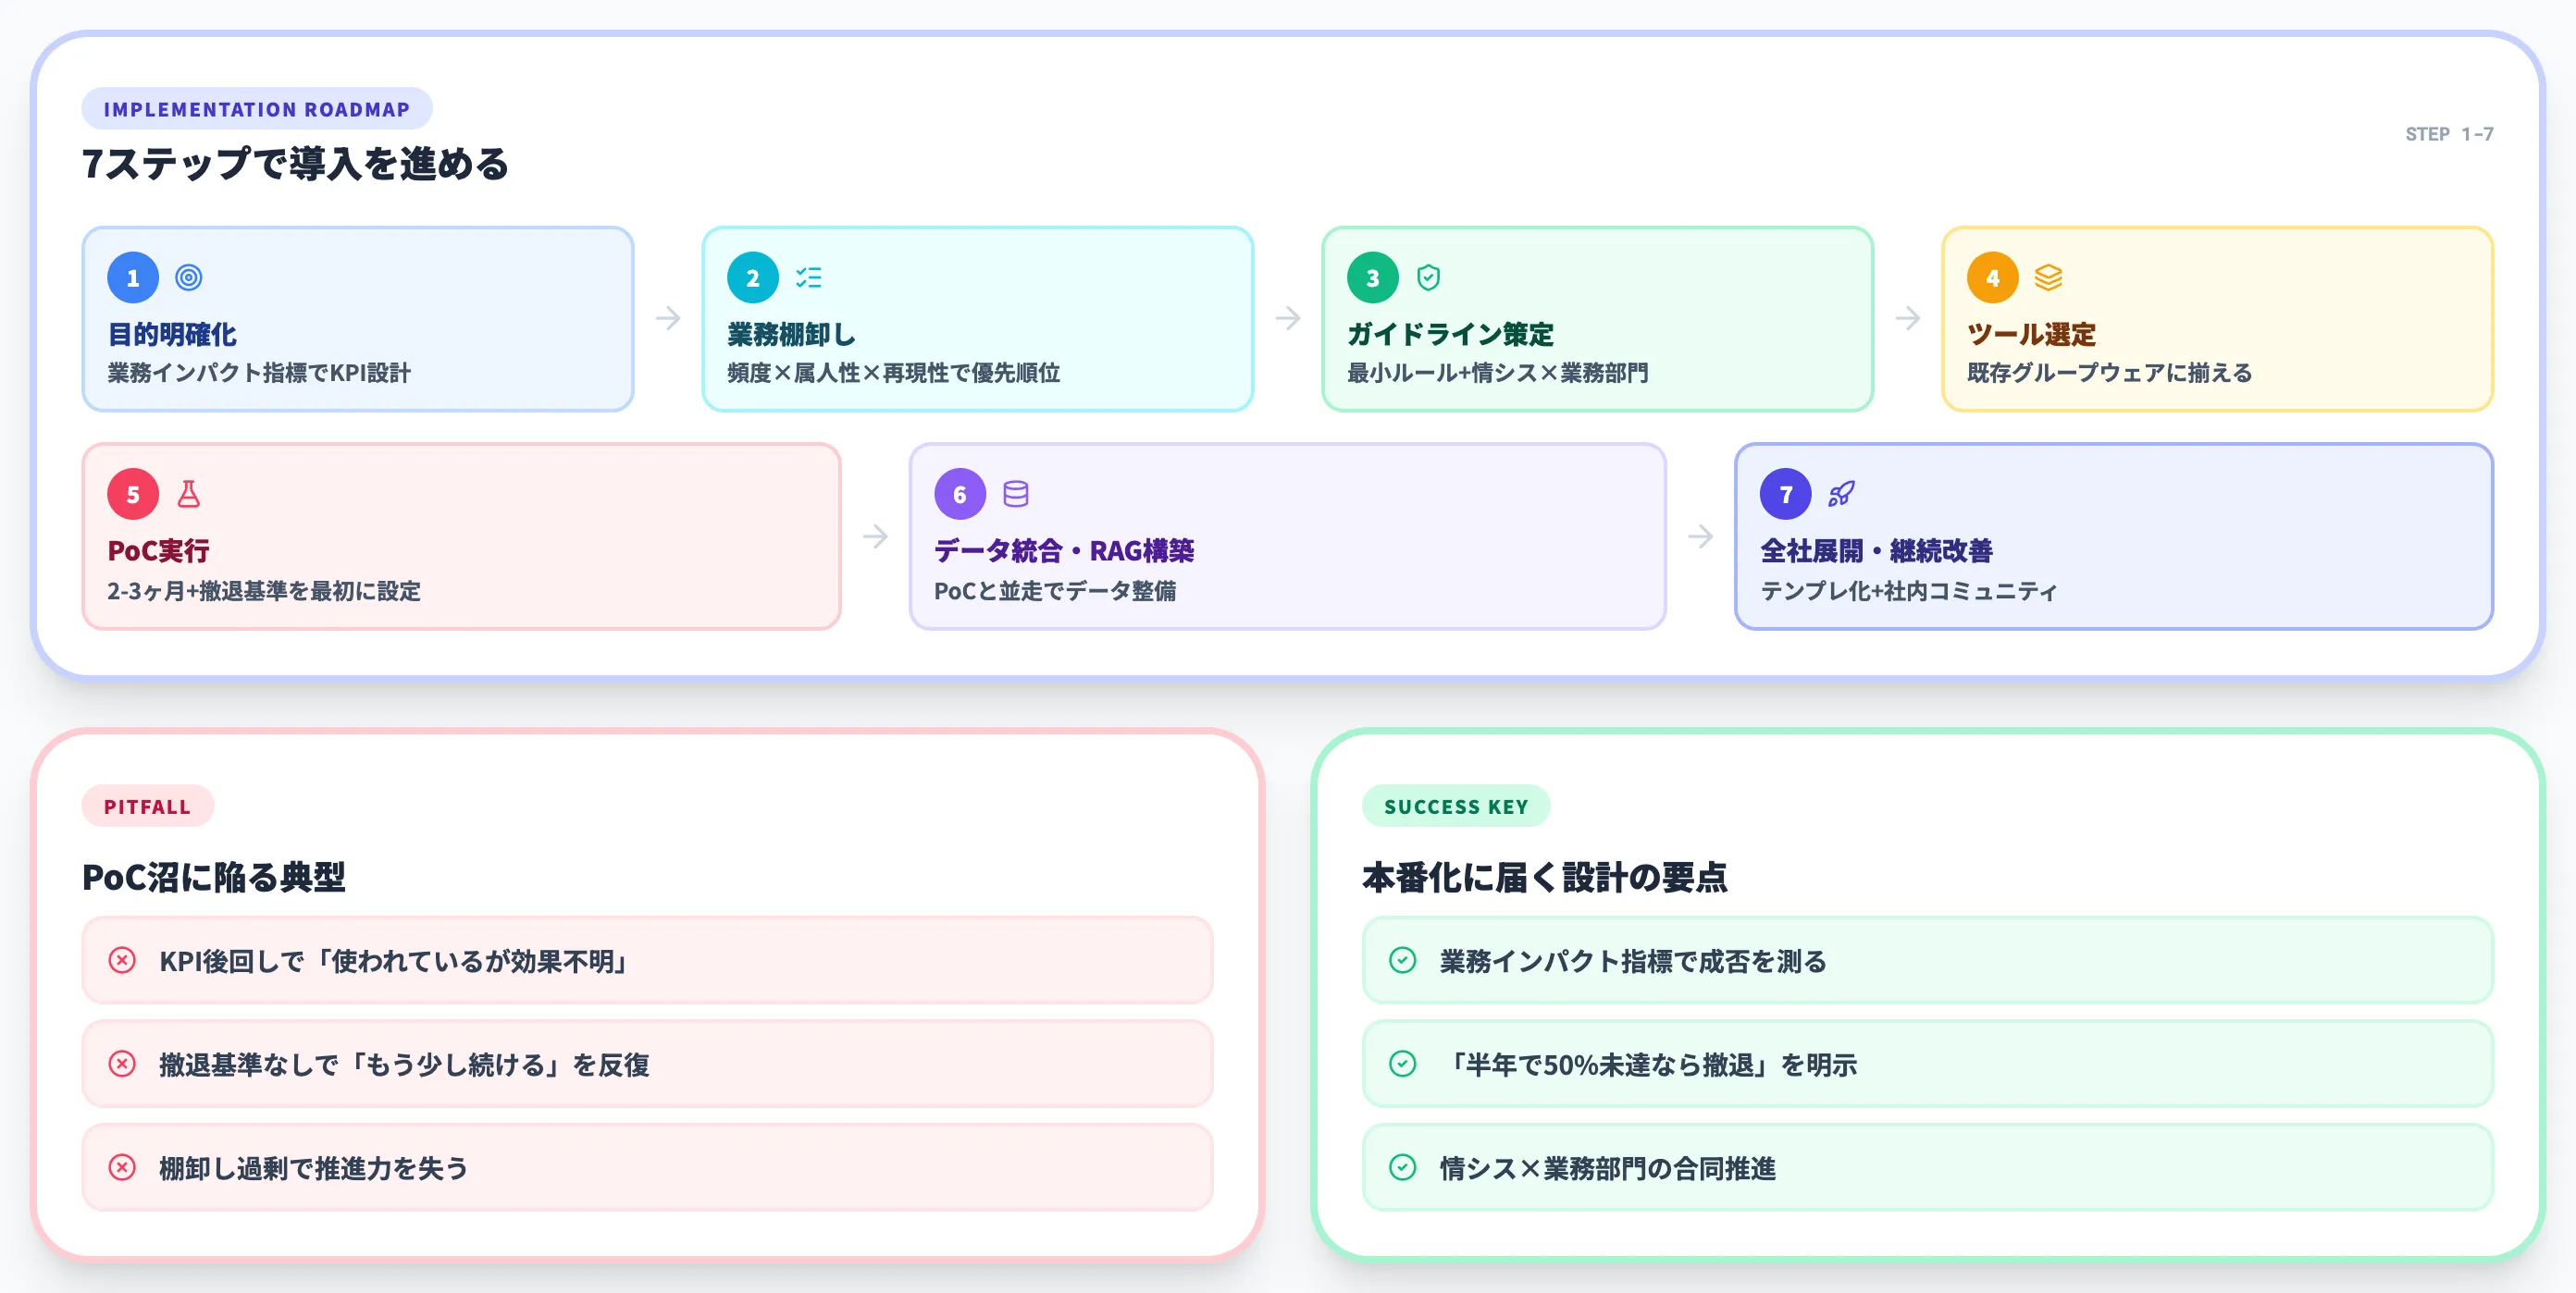Click teal number 2 circle badge

(753, 277)
